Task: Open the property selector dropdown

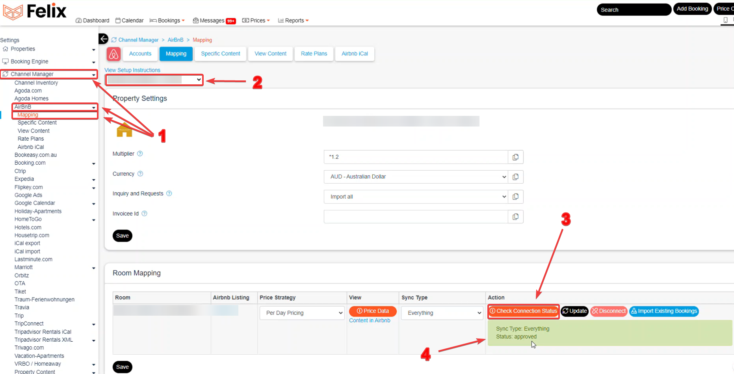Action: click(154, 80)
